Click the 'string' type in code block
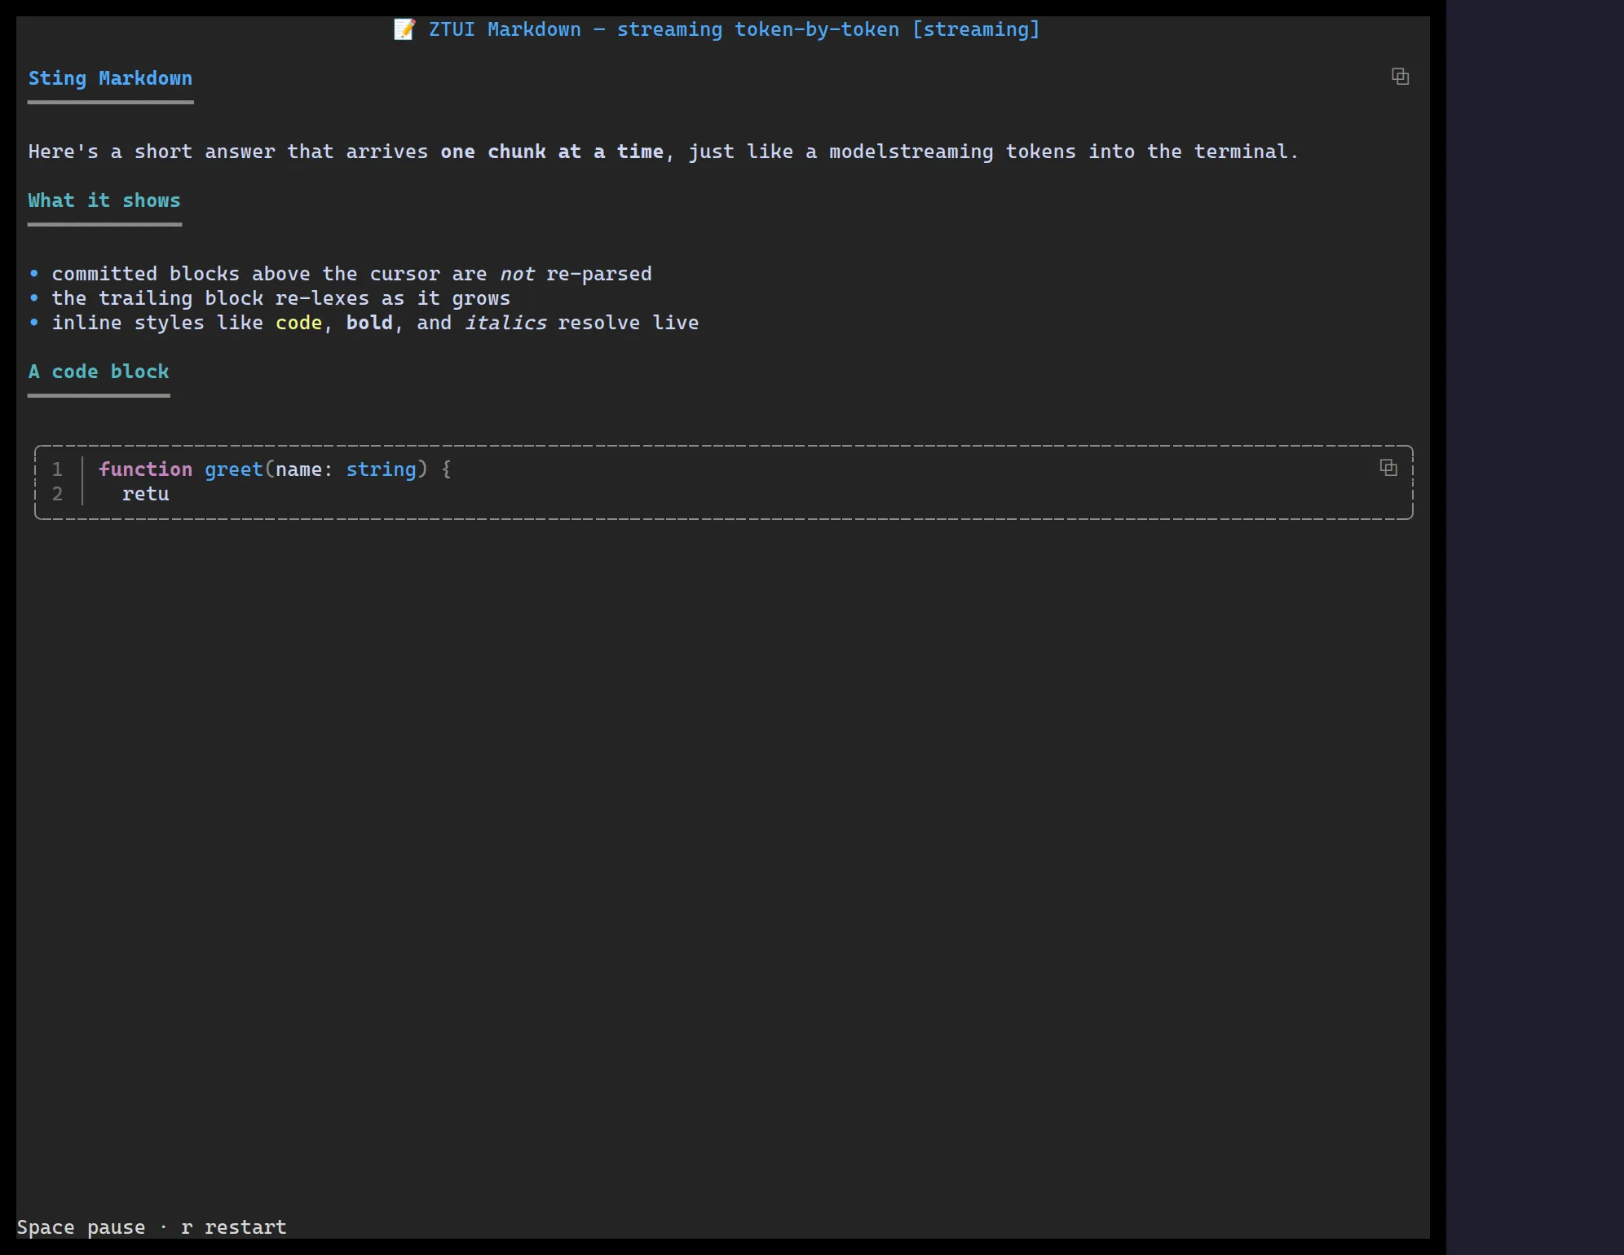This screenshot has width=1624, height=1255. pos(381,469)
